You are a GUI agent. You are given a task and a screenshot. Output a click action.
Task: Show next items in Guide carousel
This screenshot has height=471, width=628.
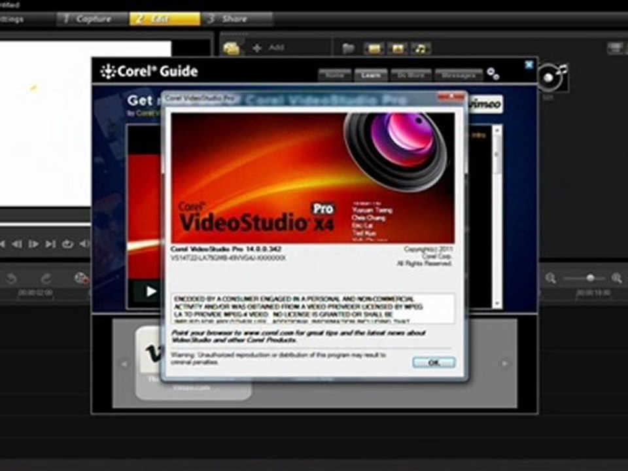(x=504, y=364)
